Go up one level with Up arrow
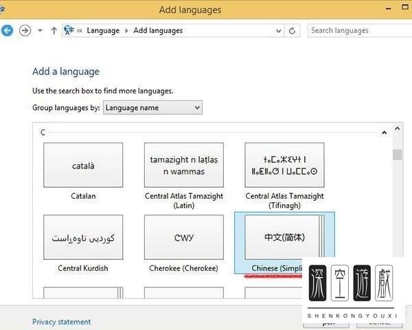 pos(54,30)
